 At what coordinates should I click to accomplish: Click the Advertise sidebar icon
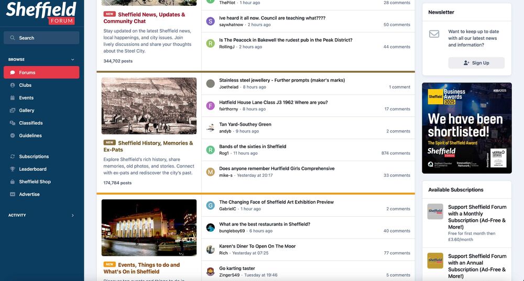point(13,194)
